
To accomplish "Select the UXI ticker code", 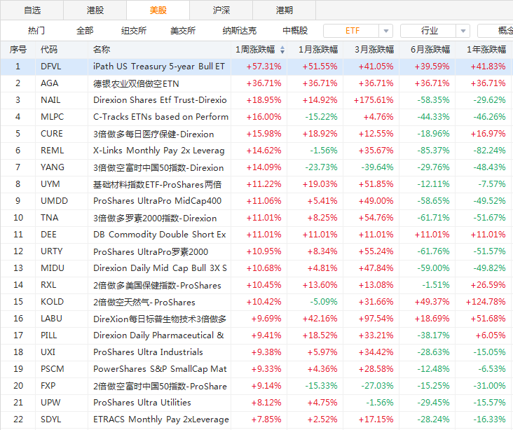I will [48, 352].
